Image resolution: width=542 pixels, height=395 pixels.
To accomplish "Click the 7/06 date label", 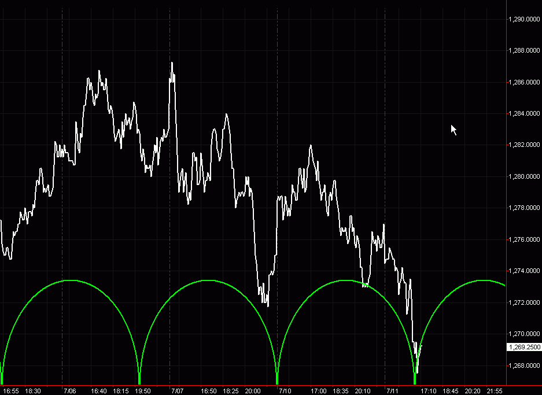I will [x=70, y=391].
